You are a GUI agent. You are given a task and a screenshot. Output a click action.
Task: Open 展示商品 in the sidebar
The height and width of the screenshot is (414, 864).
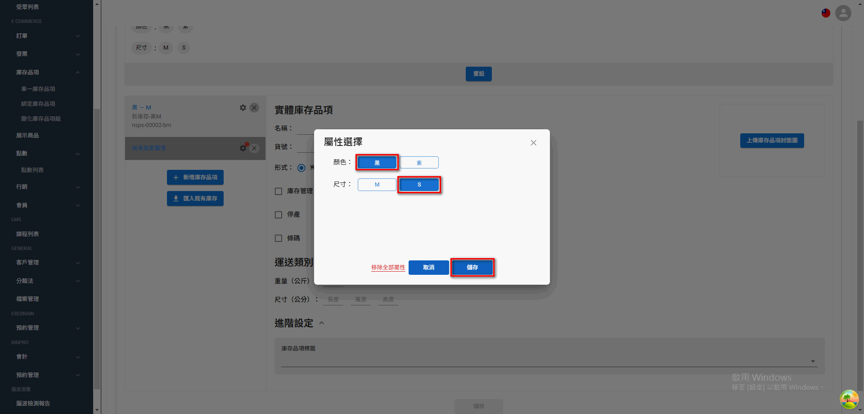(27, 136)
